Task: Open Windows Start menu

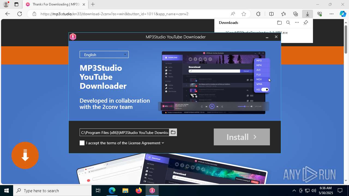Action: tap(7, 191)
